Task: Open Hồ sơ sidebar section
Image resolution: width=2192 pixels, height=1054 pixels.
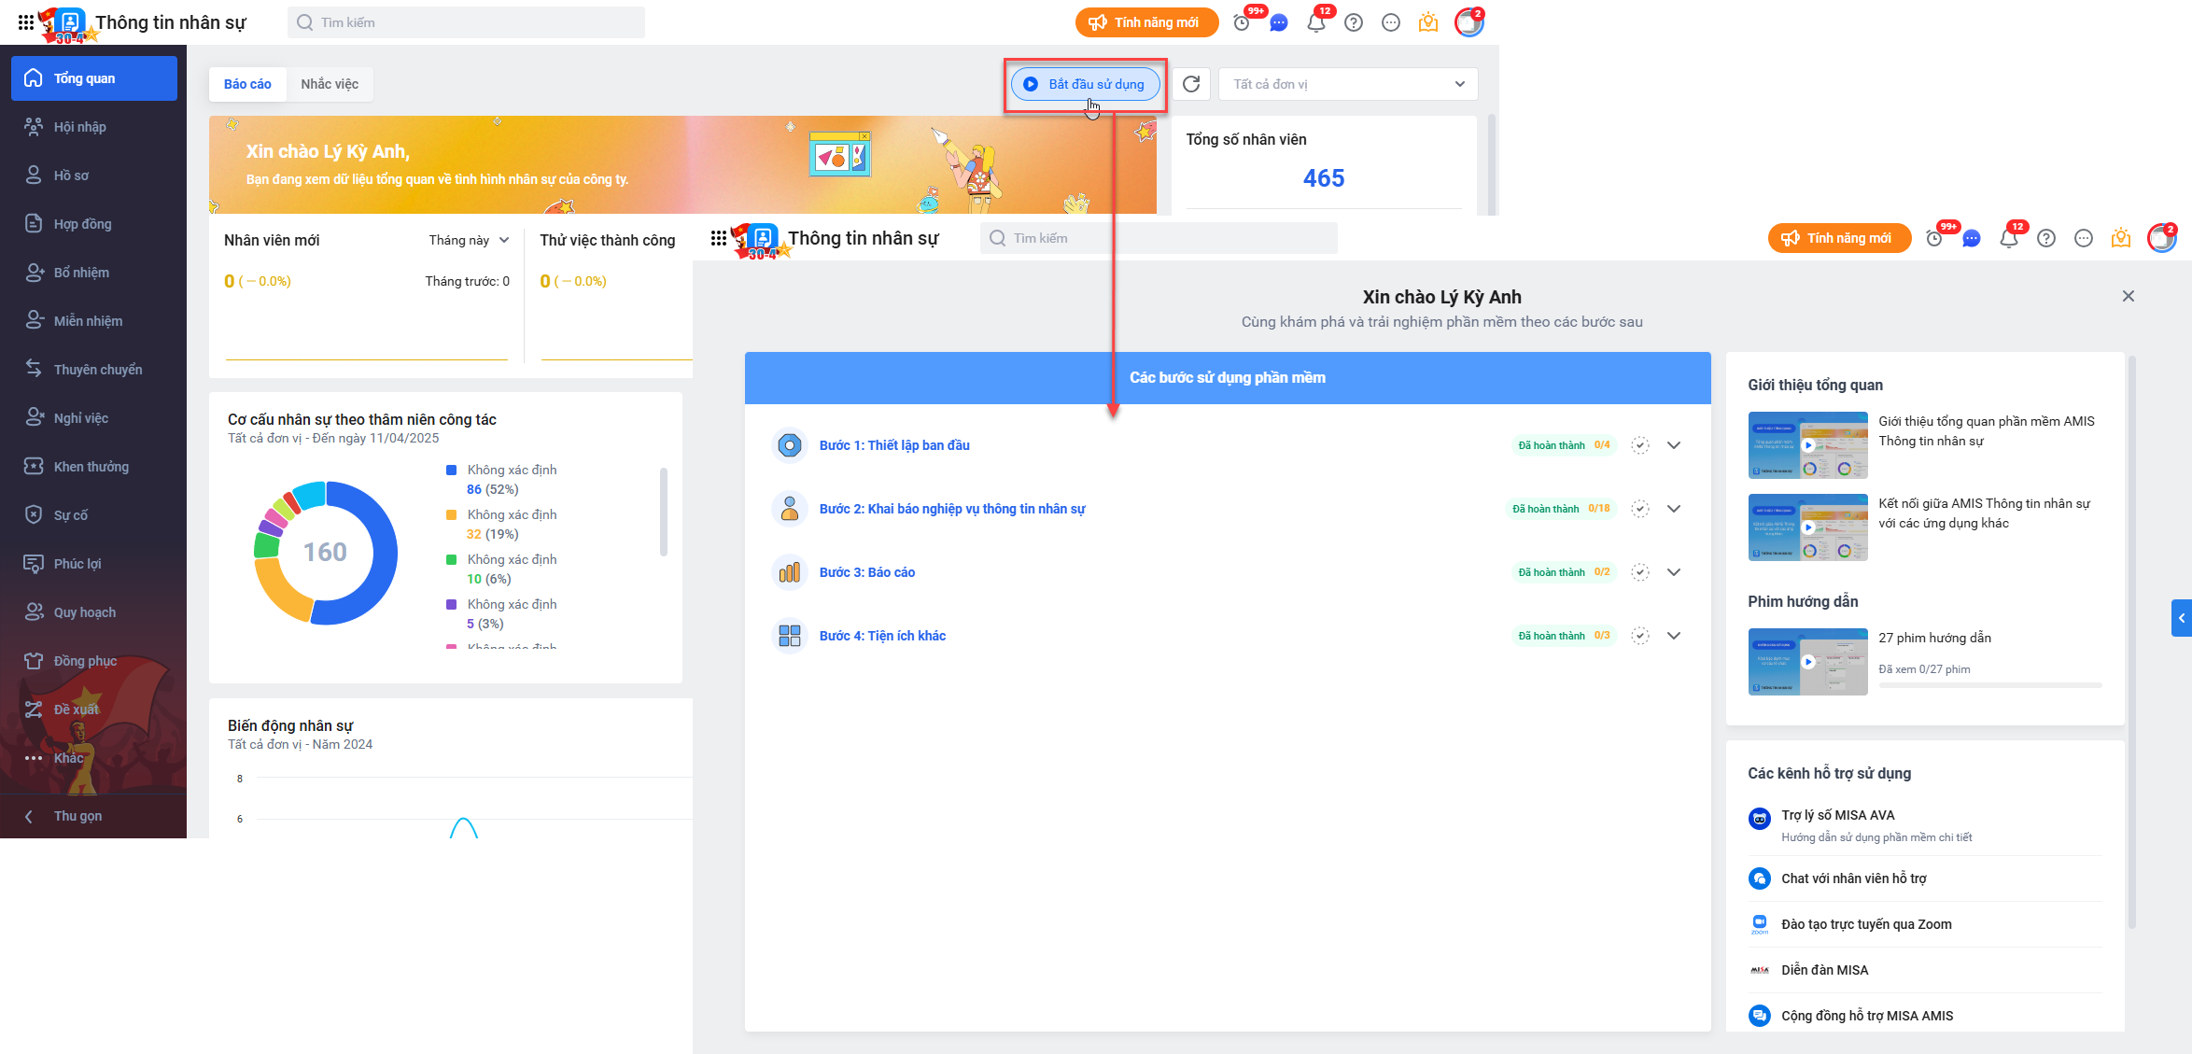Action: pyautogui.click(x=94, y=176)
